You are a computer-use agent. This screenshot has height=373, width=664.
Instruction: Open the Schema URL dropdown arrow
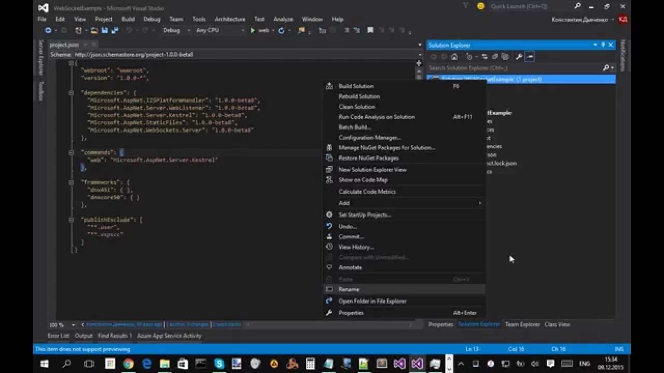click(x=420, y=54)
